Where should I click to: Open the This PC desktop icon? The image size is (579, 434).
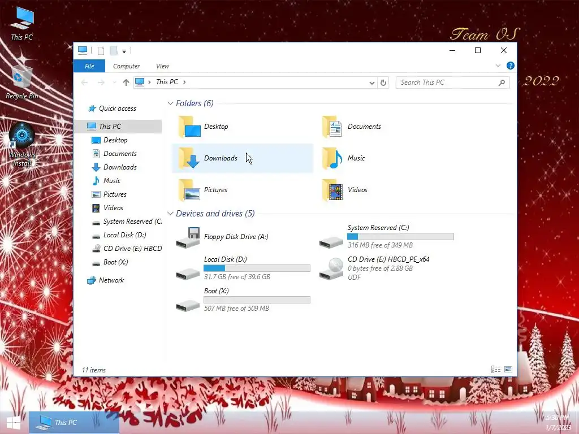tap(22, 23)
